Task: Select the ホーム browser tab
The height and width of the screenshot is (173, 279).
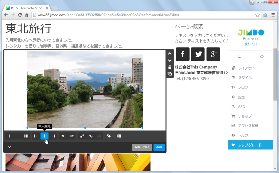Action: 26,8
